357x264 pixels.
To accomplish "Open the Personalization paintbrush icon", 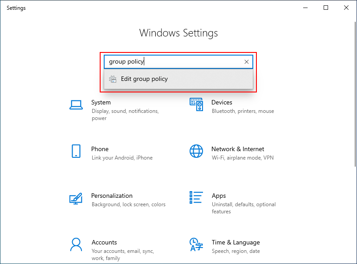I will pos(76,199).
